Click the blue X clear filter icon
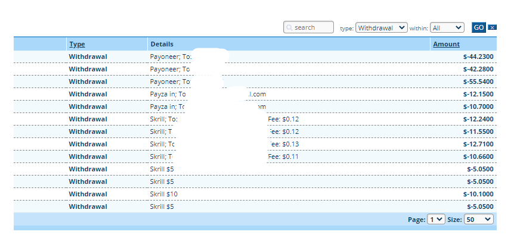The height and width of the screenshot is (241, 514). pos(492,27)
